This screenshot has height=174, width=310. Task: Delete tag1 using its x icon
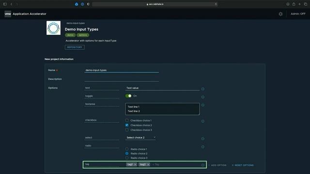pyautogui.click(x=135, y=164)
